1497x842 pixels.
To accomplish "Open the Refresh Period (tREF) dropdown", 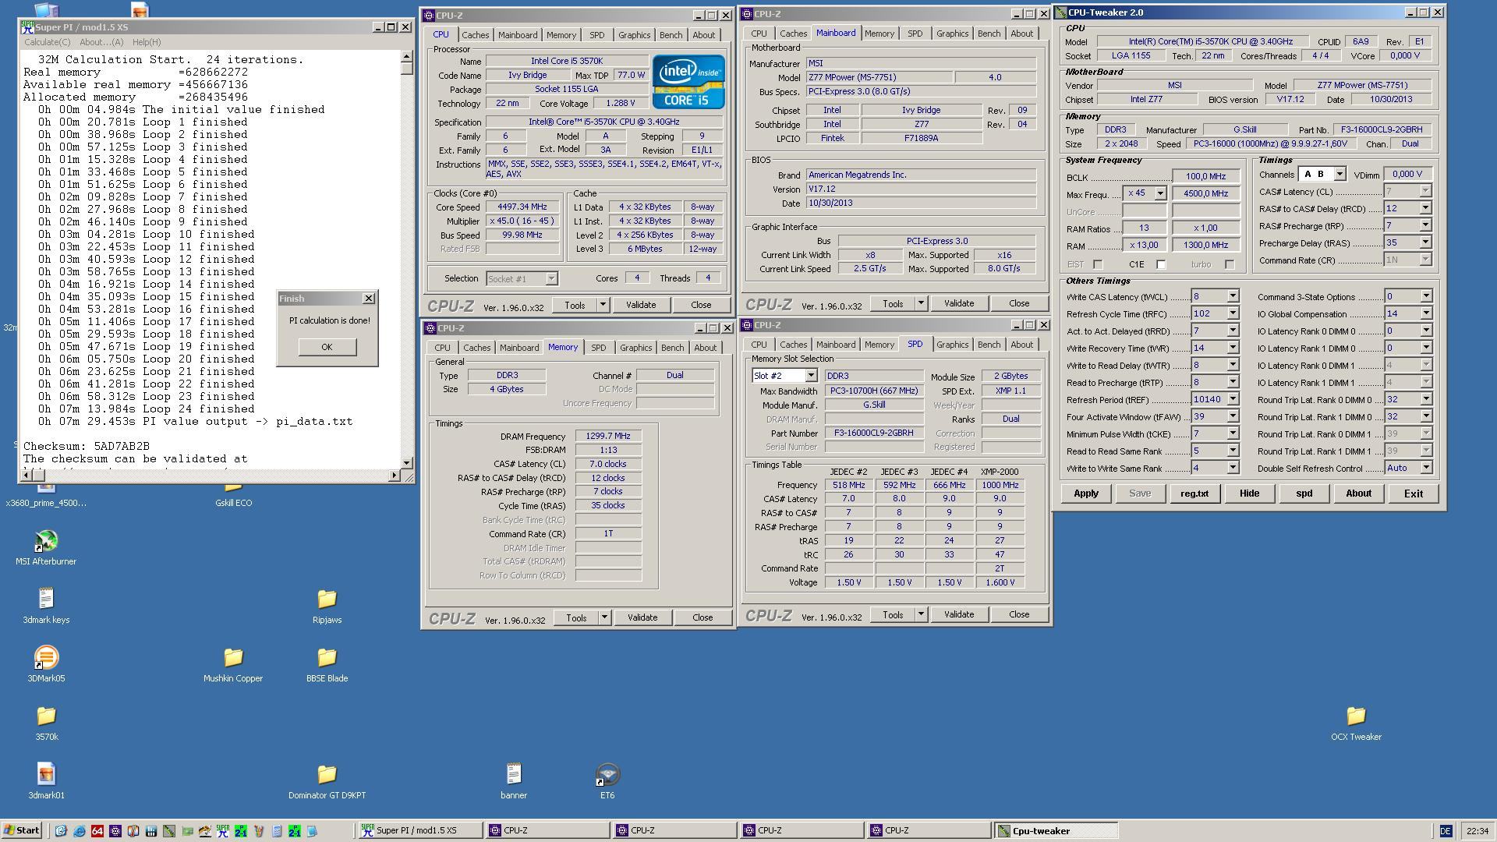I will 1233,400.
